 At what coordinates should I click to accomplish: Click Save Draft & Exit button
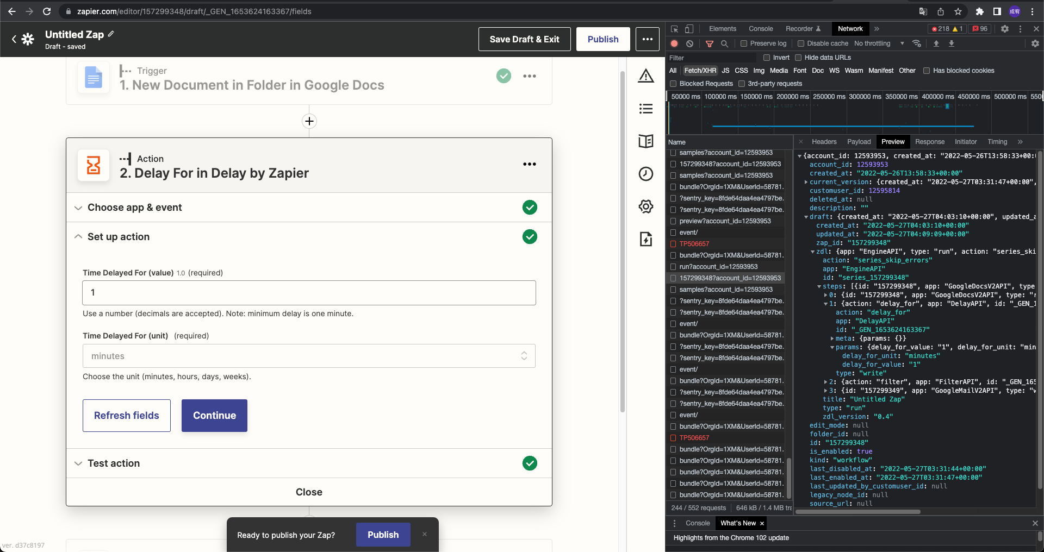pyautogui.click(x=524, y=39)
